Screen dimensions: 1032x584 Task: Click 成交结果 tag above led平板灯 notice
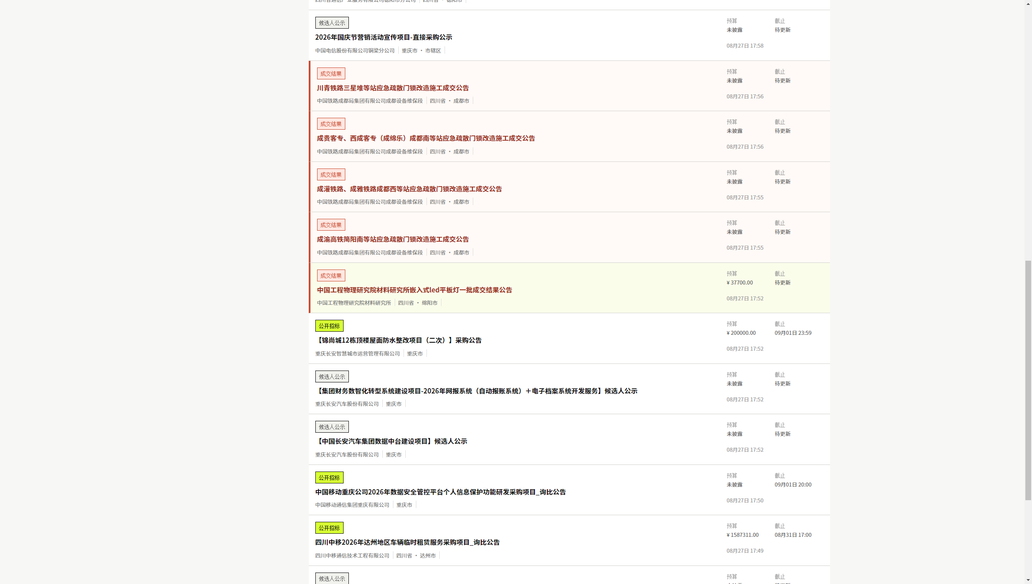(x=331, y=276)
